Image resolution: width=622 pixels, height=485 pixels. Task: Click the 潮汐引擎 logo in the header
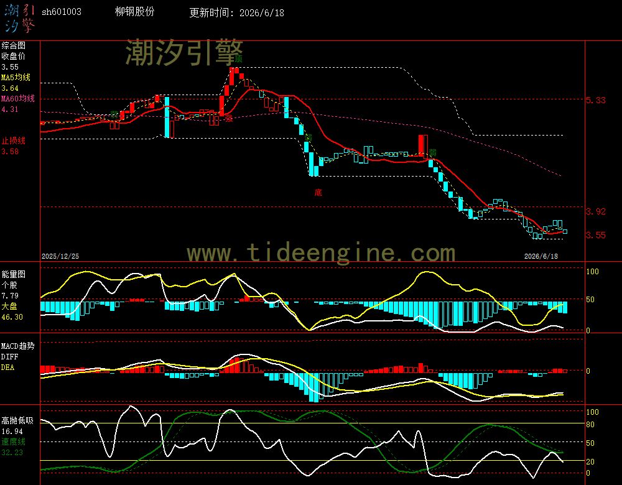(19, 18)
